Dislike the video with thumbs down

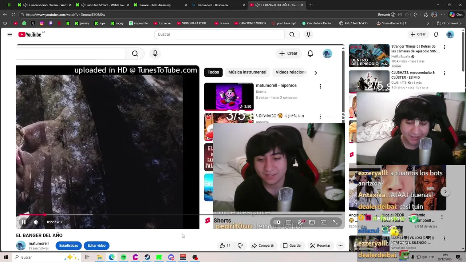[240, 246]
